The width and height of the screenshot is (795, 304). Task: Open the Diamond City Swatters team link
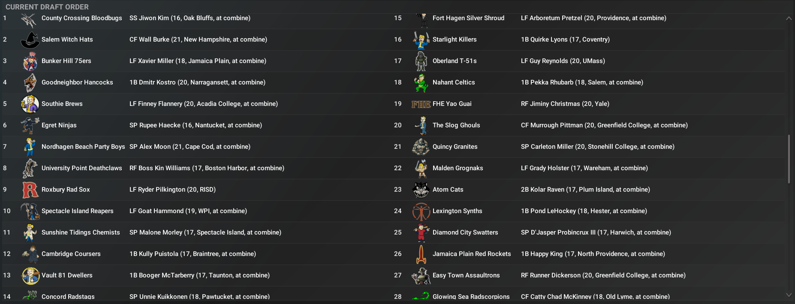465,232
